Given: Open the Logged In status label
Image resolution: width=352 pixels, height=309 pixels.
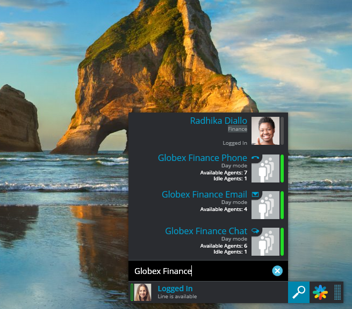Looking at the screenshot, I should (x=175, y=289).
